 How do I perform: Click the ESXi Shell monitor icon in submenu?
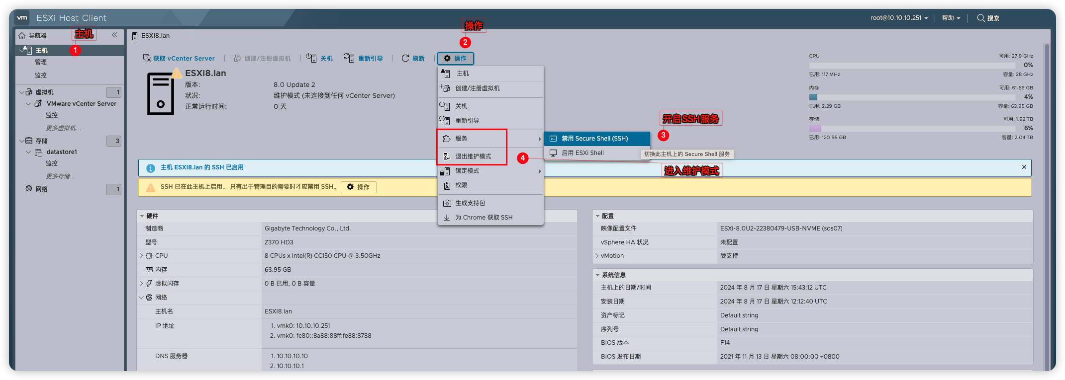coord(553,153)
